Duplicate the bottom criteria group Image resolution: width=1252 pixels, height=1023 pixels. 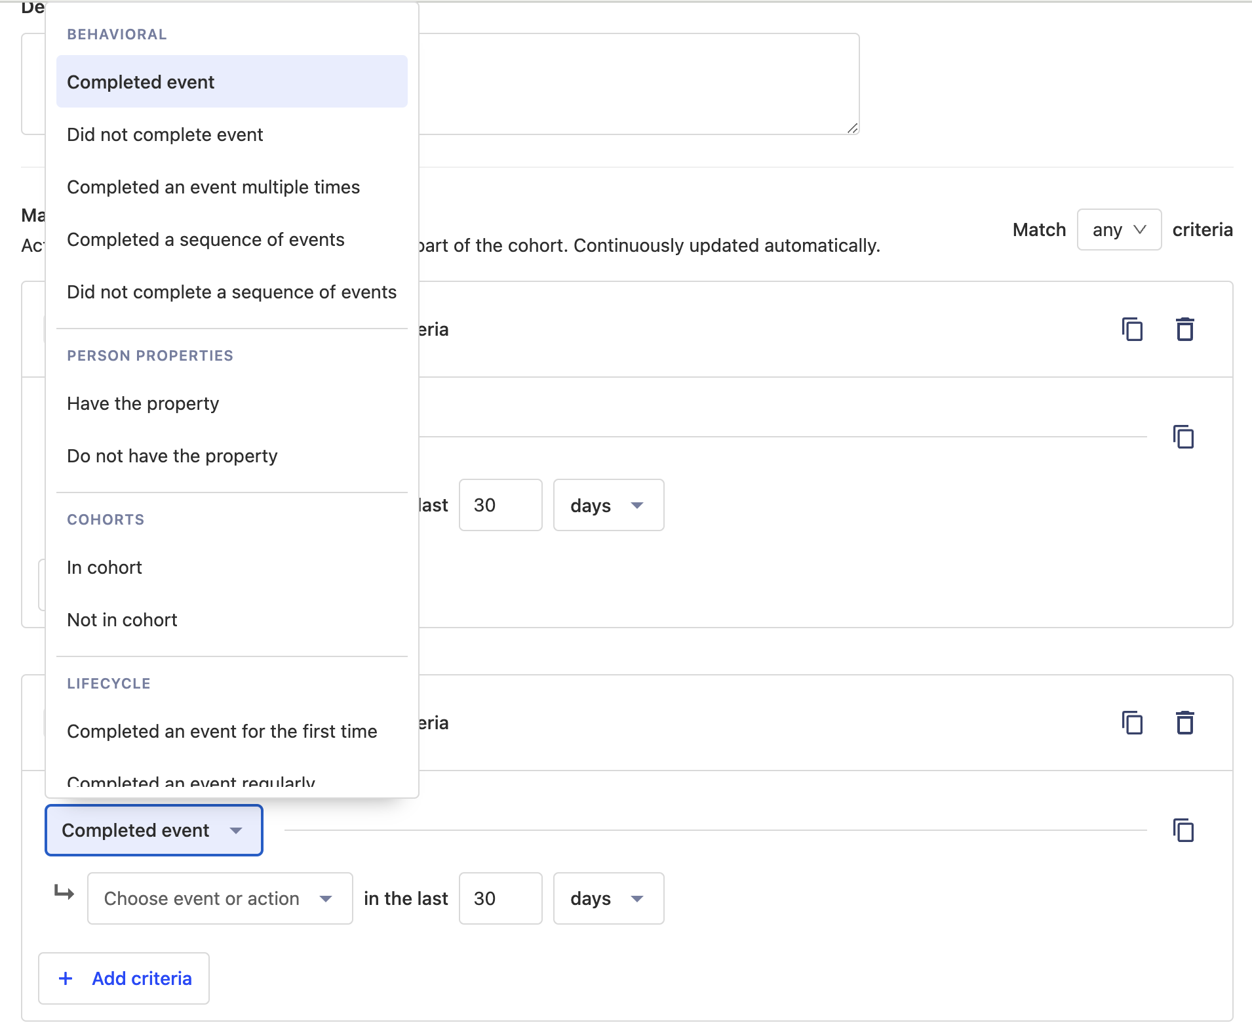pos(1132,722)
